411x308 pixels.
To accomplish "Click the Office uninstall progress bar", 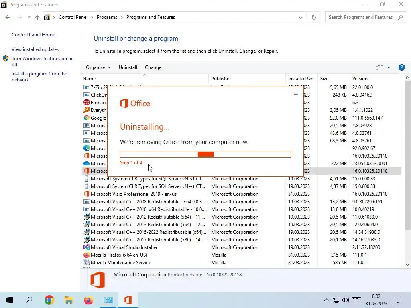I will point(205,154).
